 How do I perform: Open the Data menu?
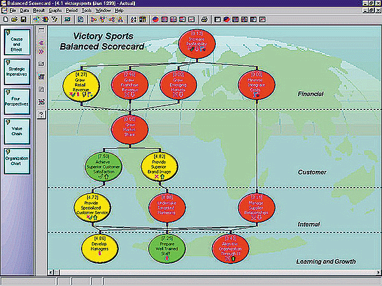click(24, 10)
